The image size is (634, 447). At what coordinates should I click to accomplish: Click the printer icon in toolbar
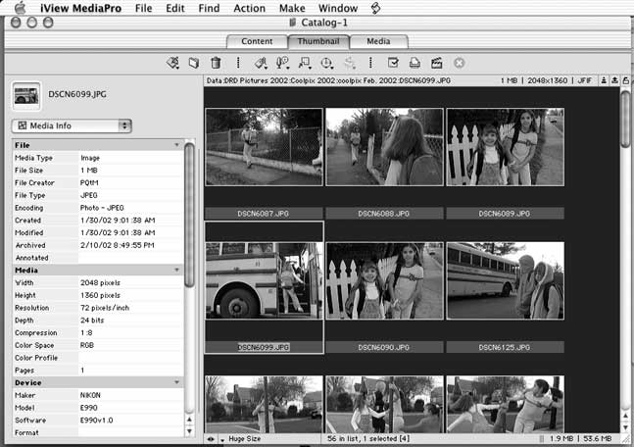[x=415, y=63]
